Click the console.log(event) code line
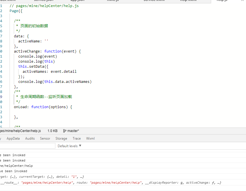 (38, 56)
